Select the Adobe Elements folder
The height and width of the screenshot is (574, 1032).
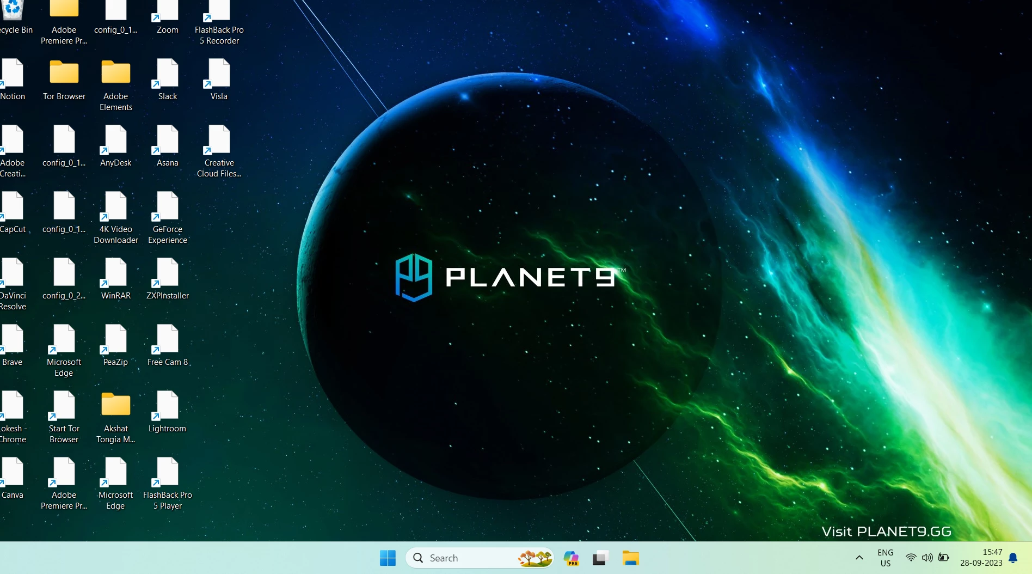point(116,86)
